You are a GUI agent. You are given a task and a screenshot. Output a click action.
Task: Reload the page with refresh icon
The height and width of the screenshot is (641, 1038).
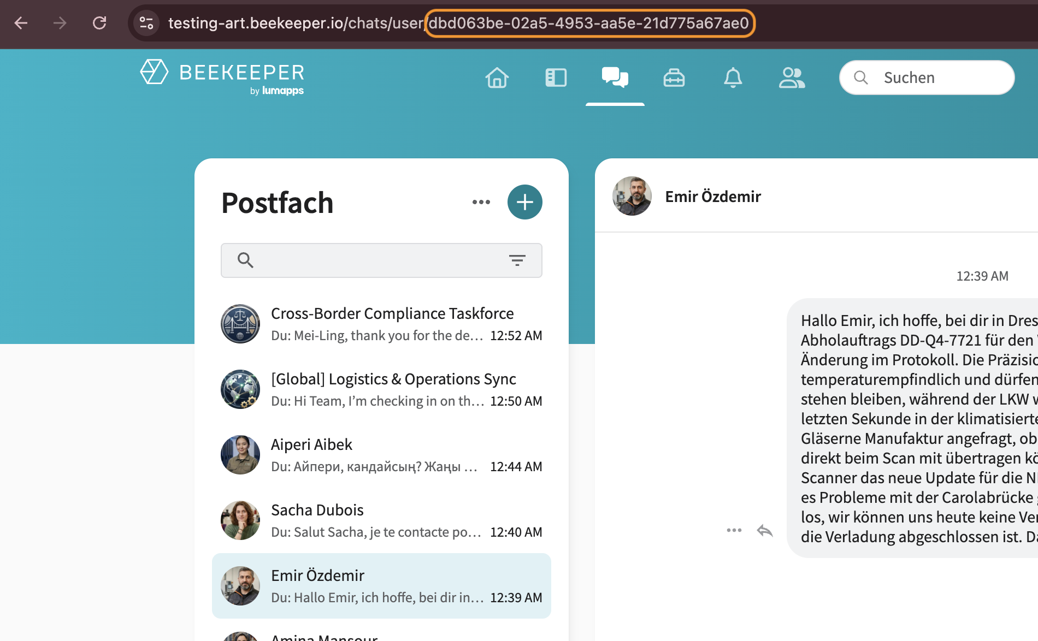[99, 23]
